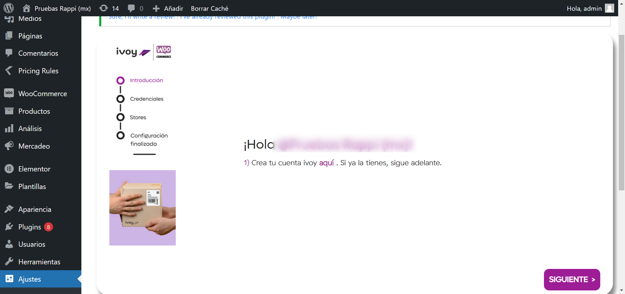This screenshot has height=294, width=625.
Task: Click the Análisis bar chart icon
Action: click(9, 128)
